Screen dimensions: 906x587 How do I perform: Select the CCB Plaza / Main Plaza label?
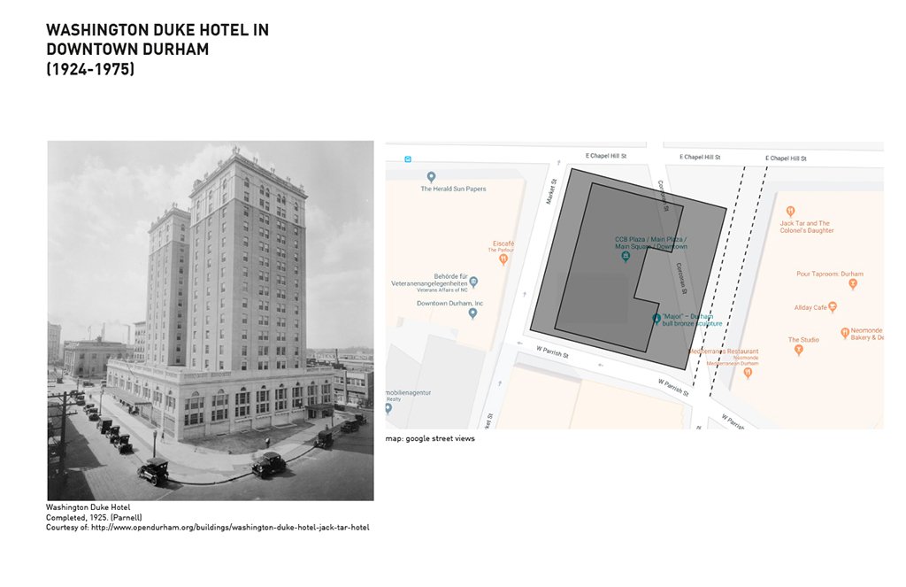650,243
